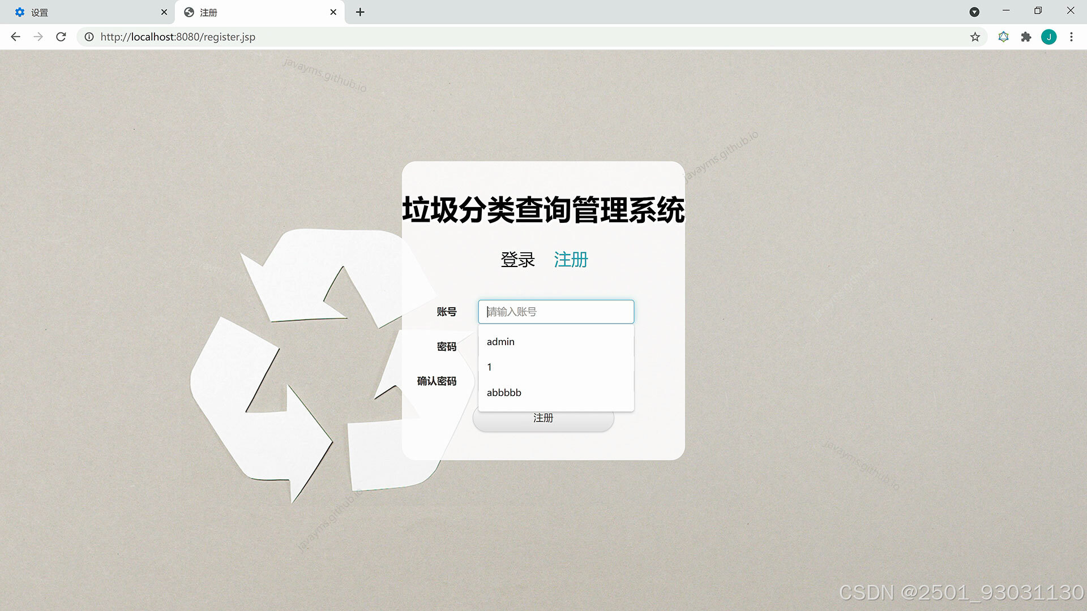Click the address bar URL

pyautogui.click(x=178, y=37)
